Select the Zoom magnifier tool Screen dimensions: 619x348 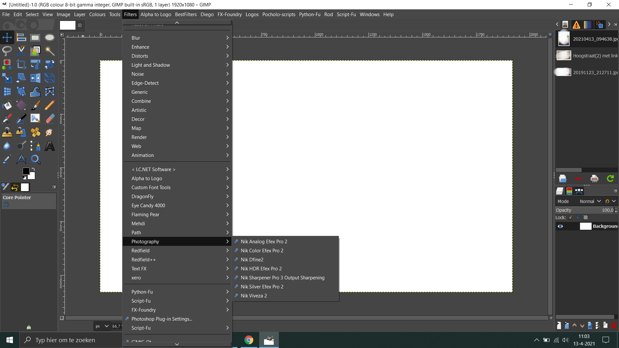(35, 159)
